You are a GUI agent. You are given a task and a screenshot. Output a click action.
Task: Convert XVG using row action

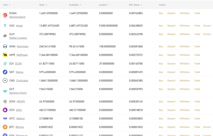pos(207,26)
